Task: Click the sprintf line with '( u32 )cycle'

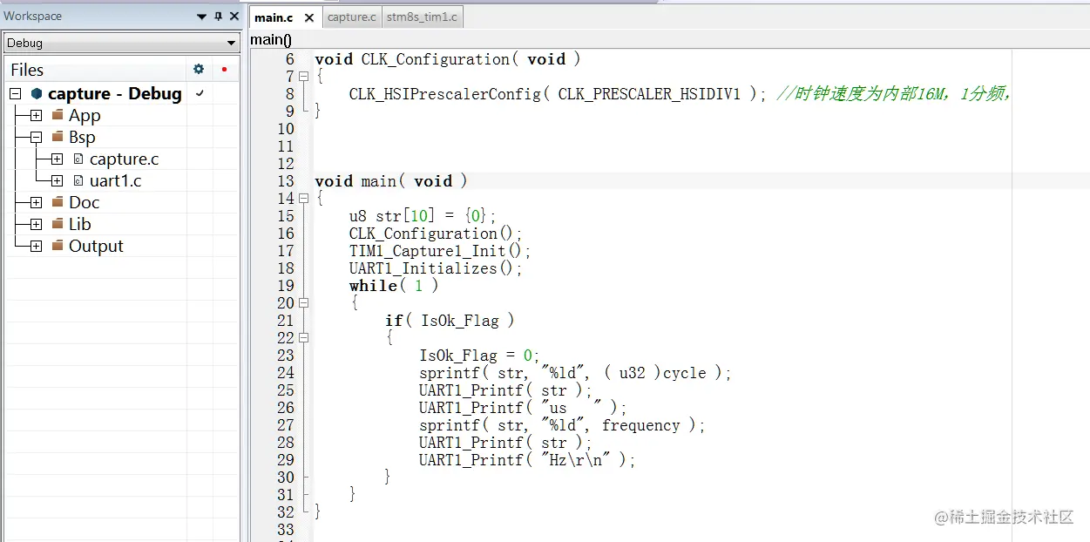Action: (x=575, y=373)
